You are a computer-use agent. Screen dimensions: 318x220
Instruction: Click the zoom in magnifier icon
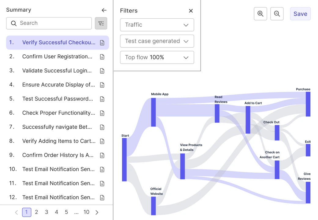pyautogui.click(x=260, y=14)
